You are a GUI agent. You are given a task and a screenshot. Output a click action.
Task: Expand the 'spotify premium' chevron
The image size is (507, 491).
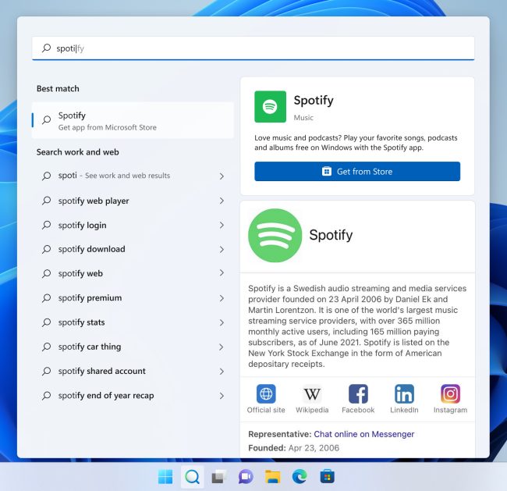pos(222,298)
